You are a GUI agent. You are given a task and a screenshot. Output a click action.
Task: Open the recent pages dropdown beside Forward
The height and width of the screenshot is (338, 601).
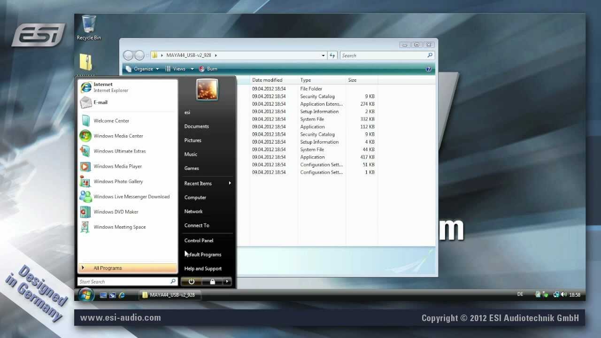click(x=147, y=55)
